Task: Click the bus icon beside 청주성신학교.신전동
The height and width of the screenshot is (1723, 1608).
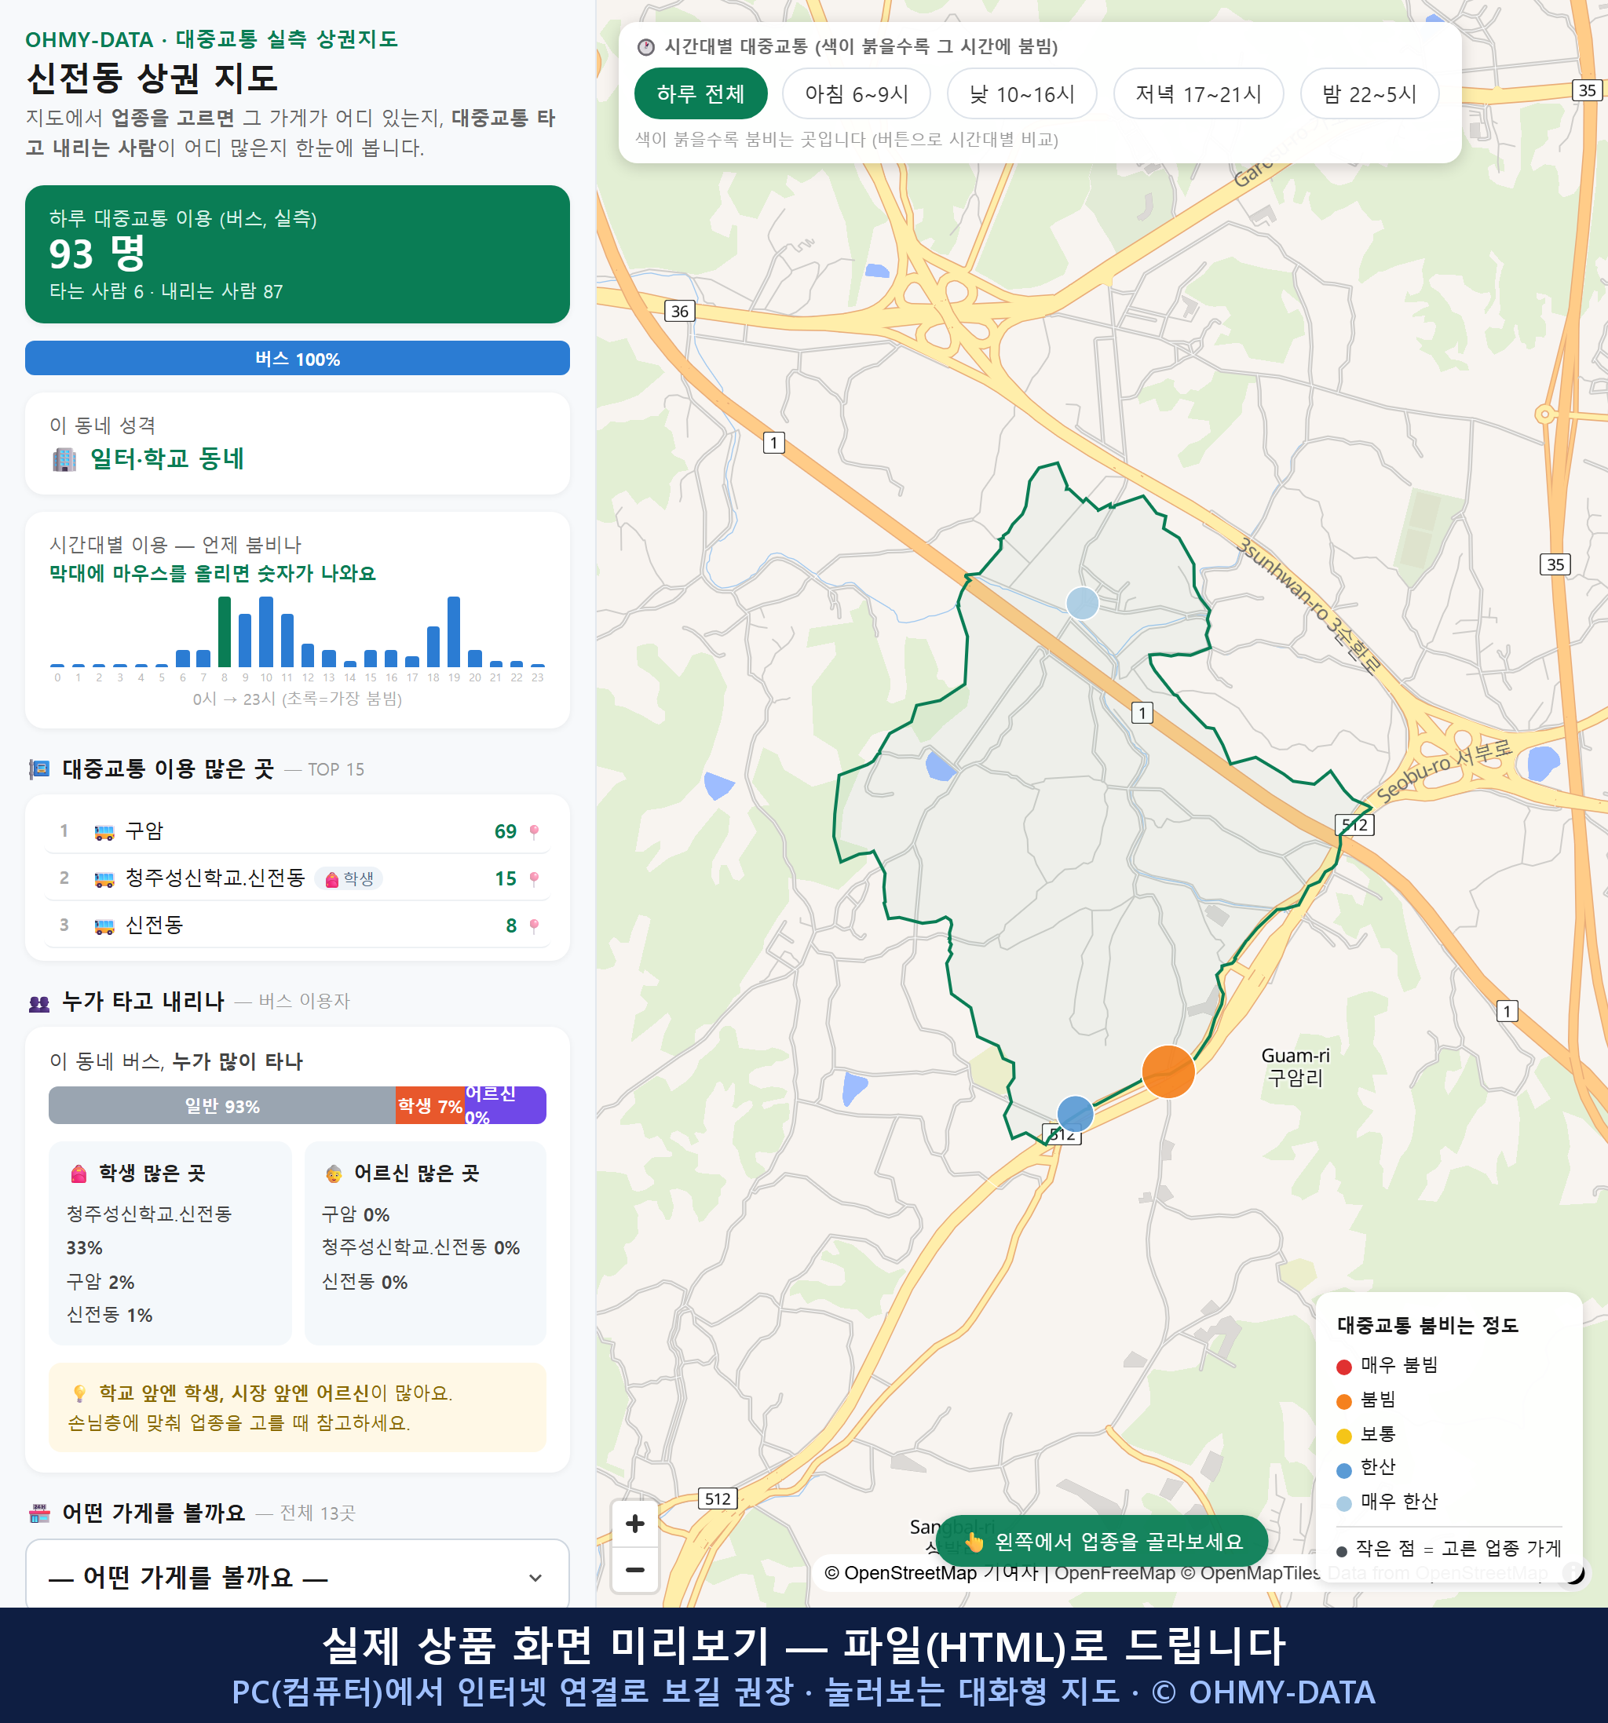Action: coord(104,879)
